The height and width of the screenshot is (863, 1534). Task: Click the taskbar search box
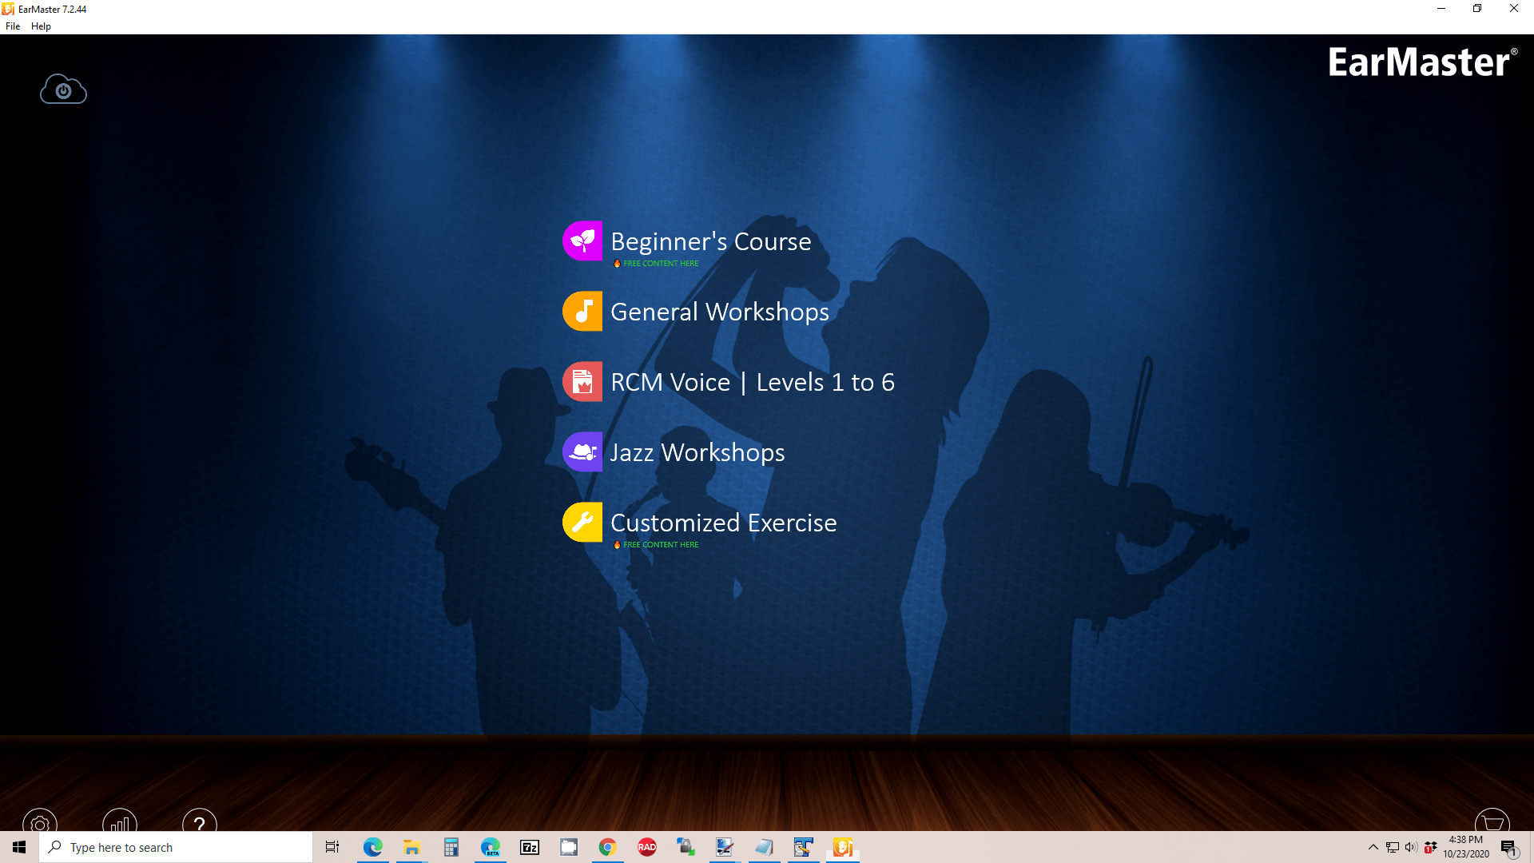pyautogui.click(x=176, y=847)
